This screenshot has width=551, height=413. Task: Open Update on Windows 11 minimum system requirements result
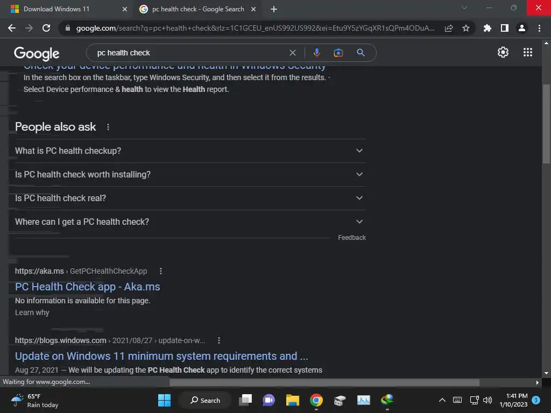pos(161,356)
